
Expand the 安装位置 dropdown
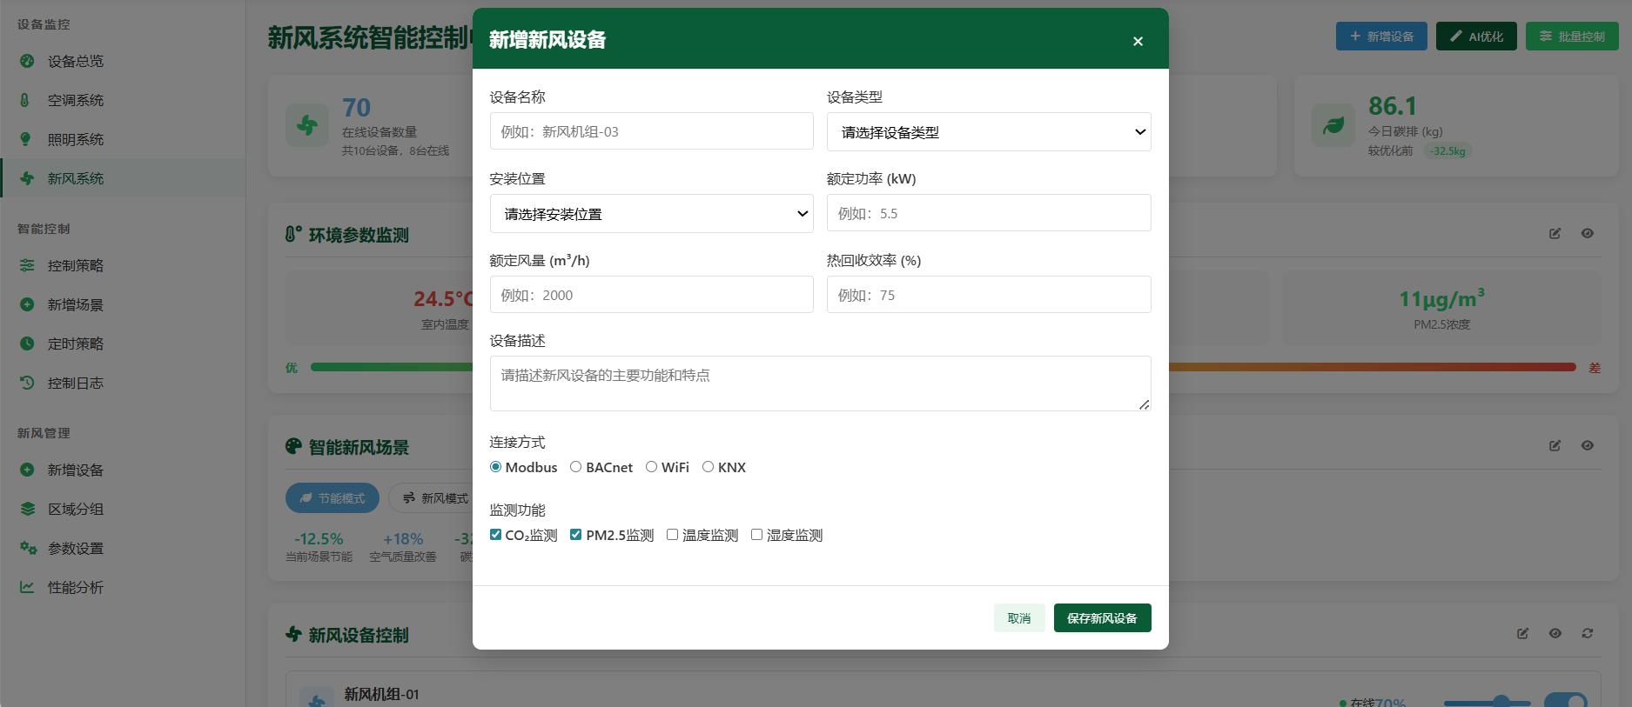click(x=651, y=214)
